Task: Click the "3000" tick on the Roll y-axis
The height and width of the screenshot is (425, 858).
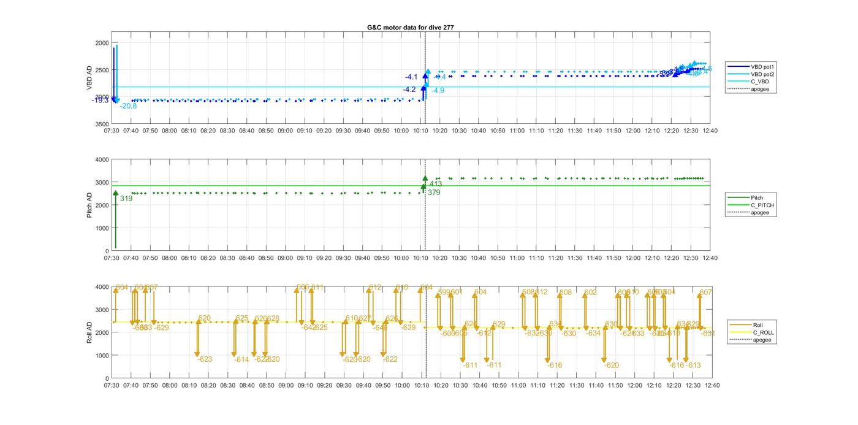Action: 102,310
